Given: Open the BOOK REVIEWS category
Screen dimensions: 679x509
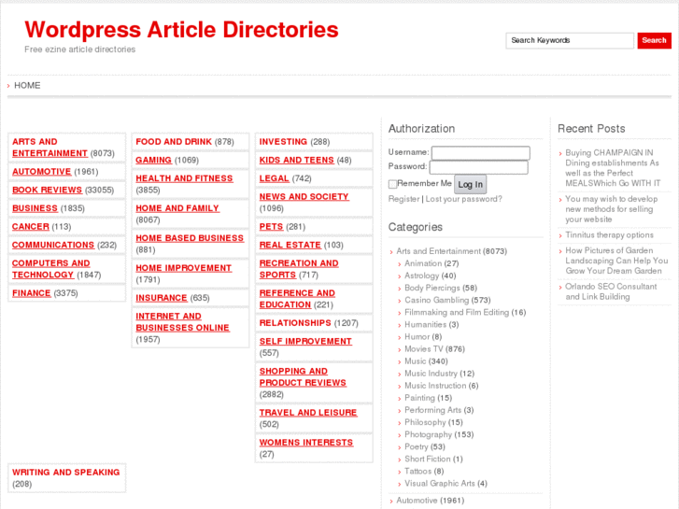Looking at the screenshot, I should tap(47, 190).
